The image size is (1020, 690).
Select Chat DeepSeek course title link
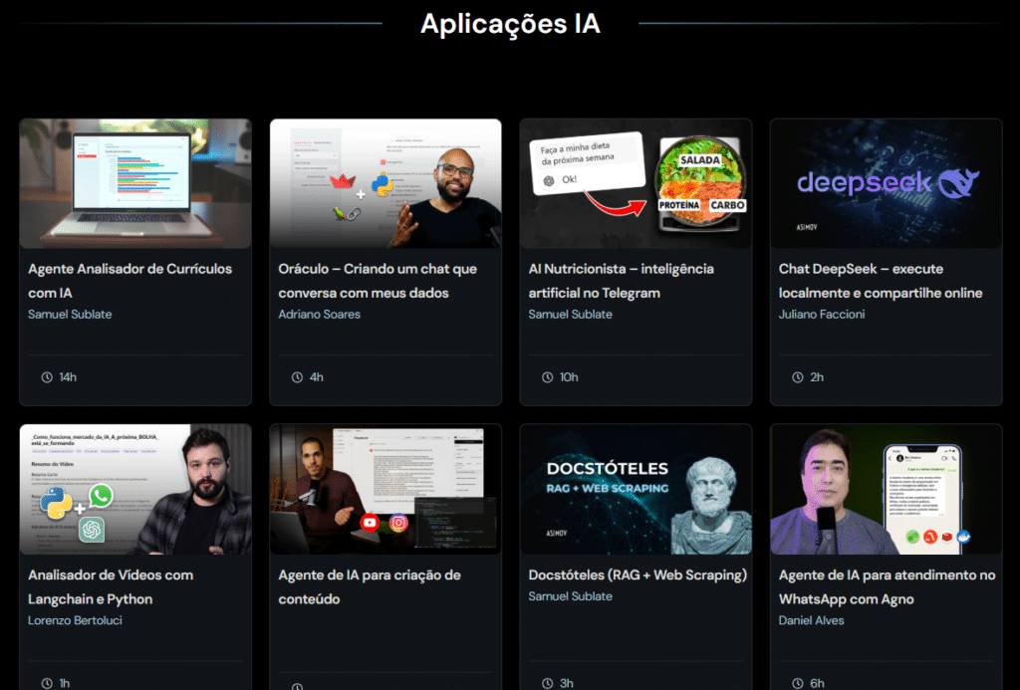[x=881, y=281]
